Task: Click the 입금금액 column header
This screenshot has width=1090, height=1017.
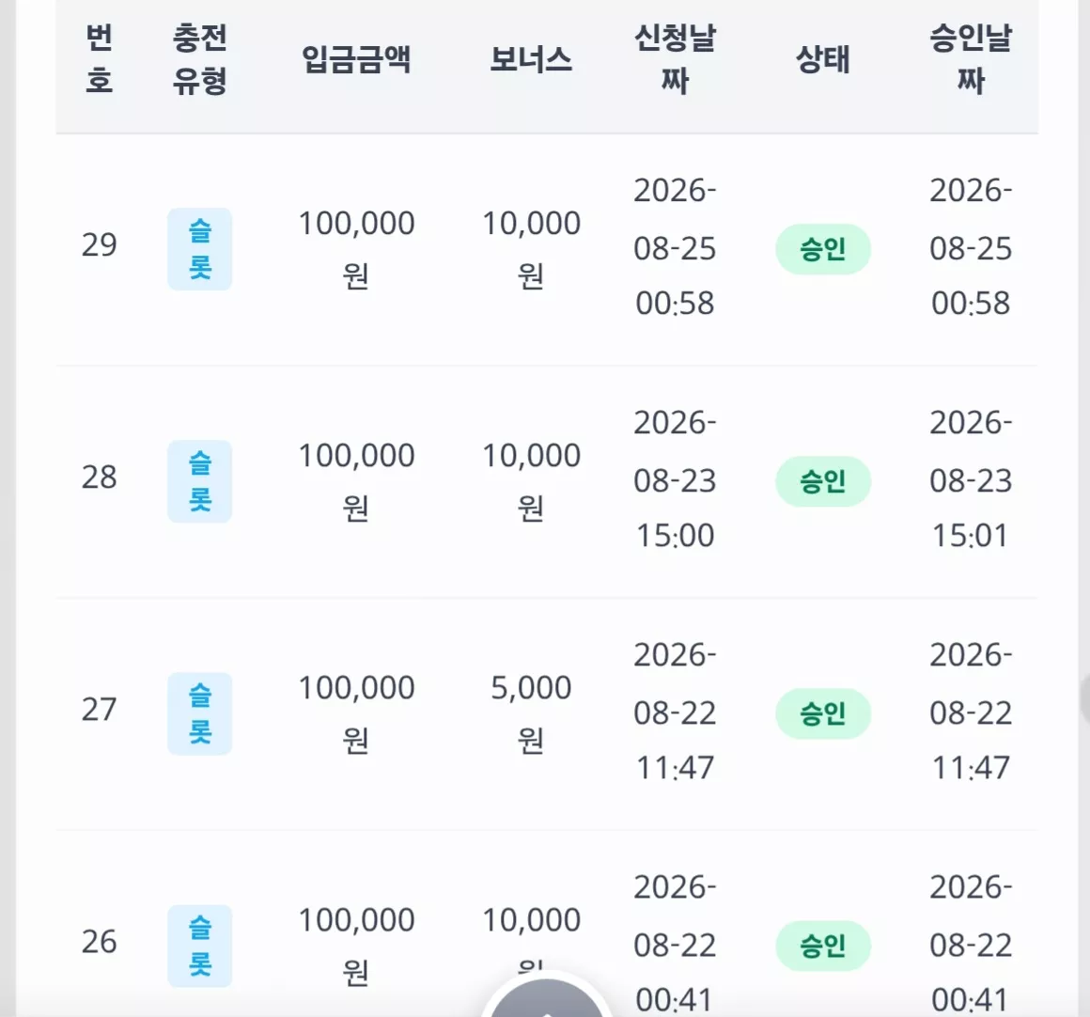Action: (356, 58)
